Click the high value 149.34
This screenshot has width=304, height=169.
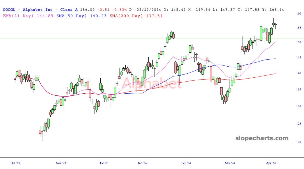(203, 10)
